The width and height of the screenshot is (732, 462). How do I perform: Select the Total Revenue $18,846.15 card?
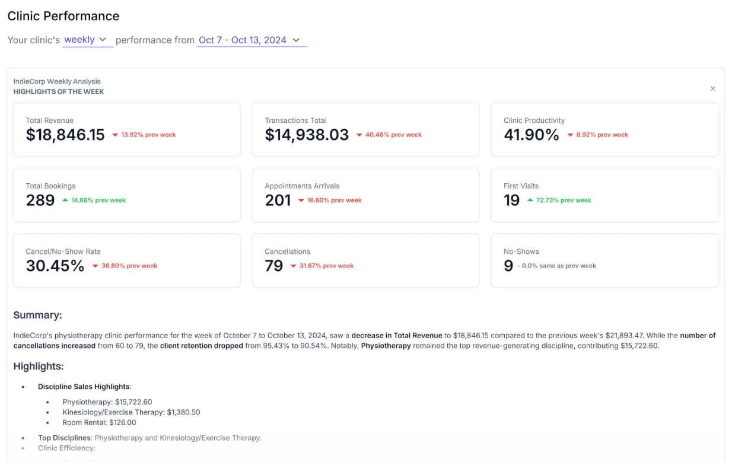click(126, 129)
